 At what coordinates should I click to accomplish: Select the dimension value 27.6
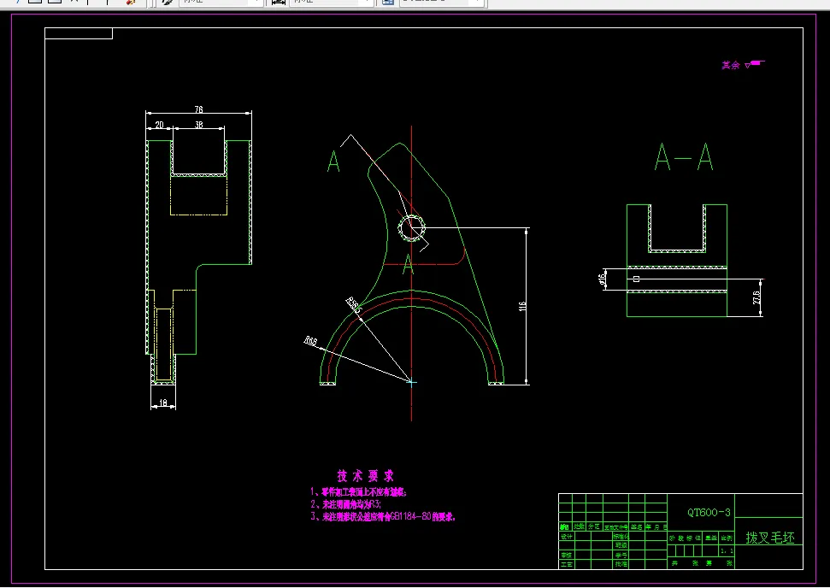point(756,297)
